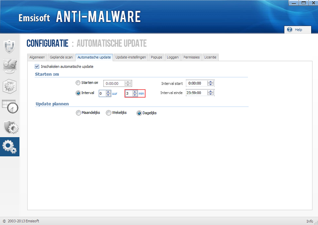Select the Starten om radio button
The height and width of the screenshot is (225, 318).
pos(78,83)
